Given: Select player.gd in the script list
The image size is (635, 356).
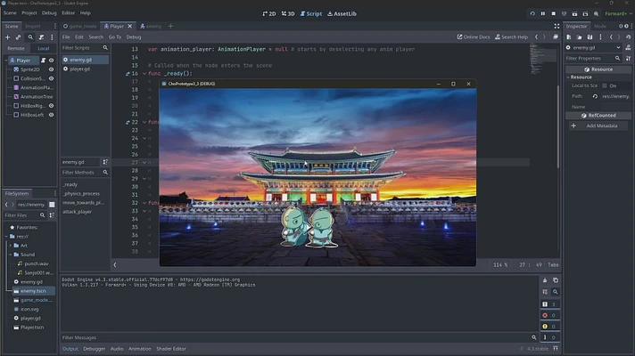Looking at the screenshot, I should pos(79,69).
